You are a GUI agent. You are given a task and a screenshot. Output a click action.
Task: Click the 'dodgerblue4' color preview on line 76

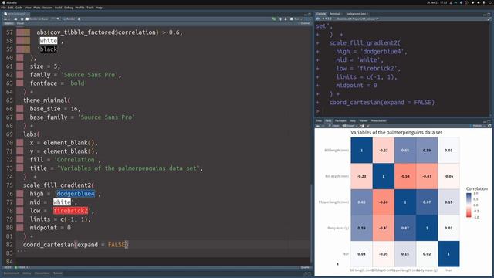(76, 194)
